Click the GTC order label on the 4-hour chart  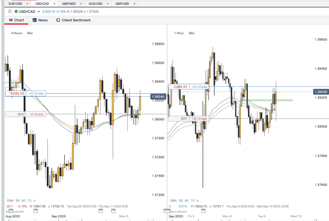click(21, 114)
